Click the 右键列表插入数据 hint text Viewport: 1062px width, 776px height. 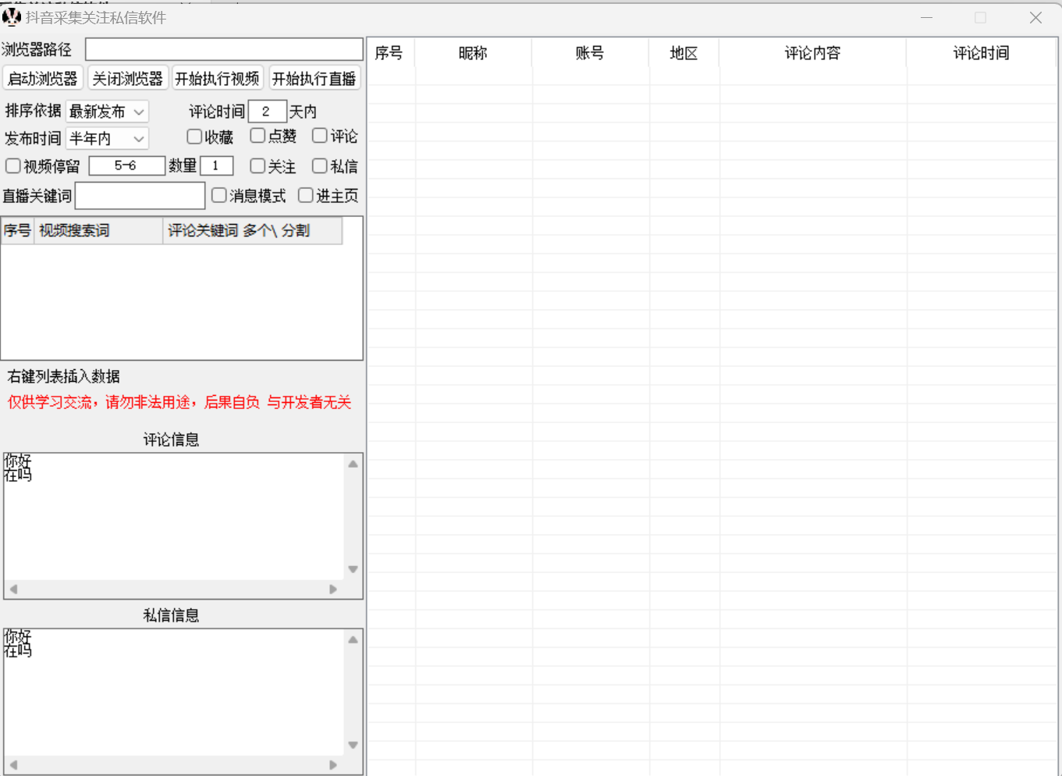pos(63,376)
